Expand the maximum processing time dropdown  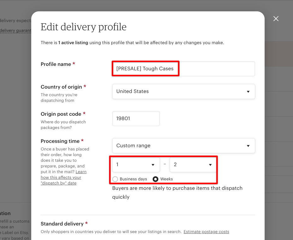point(193,165)
